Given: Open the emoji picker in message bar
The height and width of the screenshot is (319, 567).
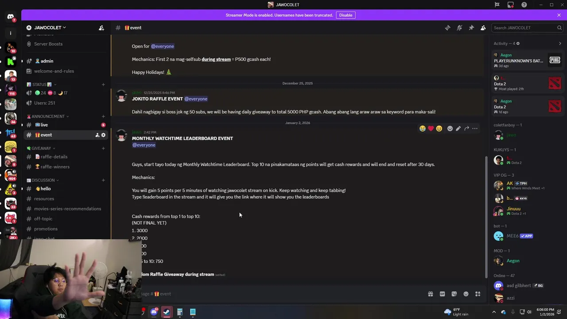Looking at the screenshot, I should 466,294.
